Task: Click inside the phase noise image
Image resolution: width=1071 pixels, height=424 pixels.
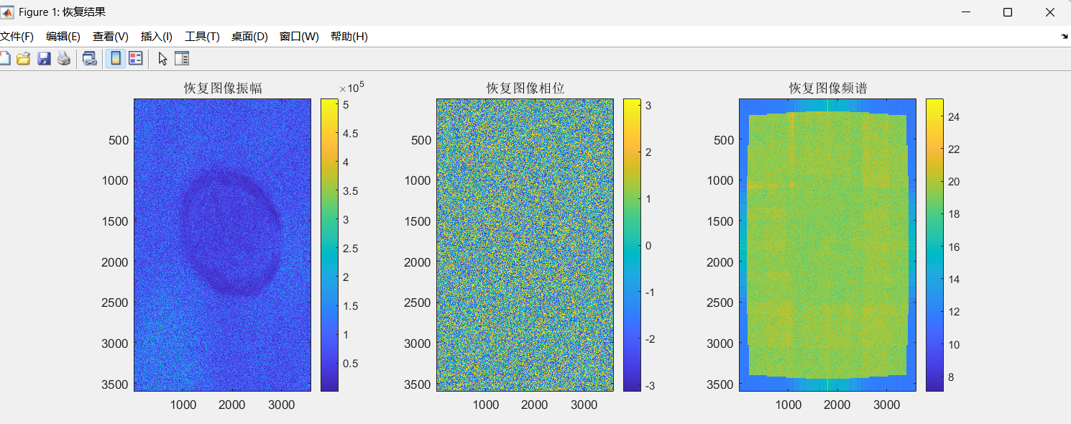Action: point(525,245)
